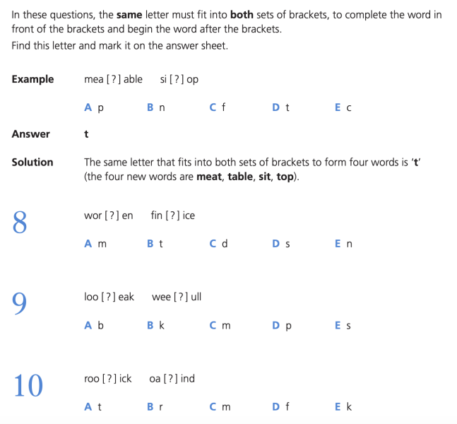This screenshot has height=424, width=457.
Task: Choose option B 'k' for question 9
Action: tap(155, 325)
